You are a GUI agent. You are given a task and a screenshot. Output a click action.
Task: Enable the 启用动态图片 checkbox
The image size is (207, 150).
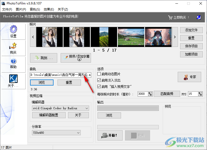coord(99,74)
